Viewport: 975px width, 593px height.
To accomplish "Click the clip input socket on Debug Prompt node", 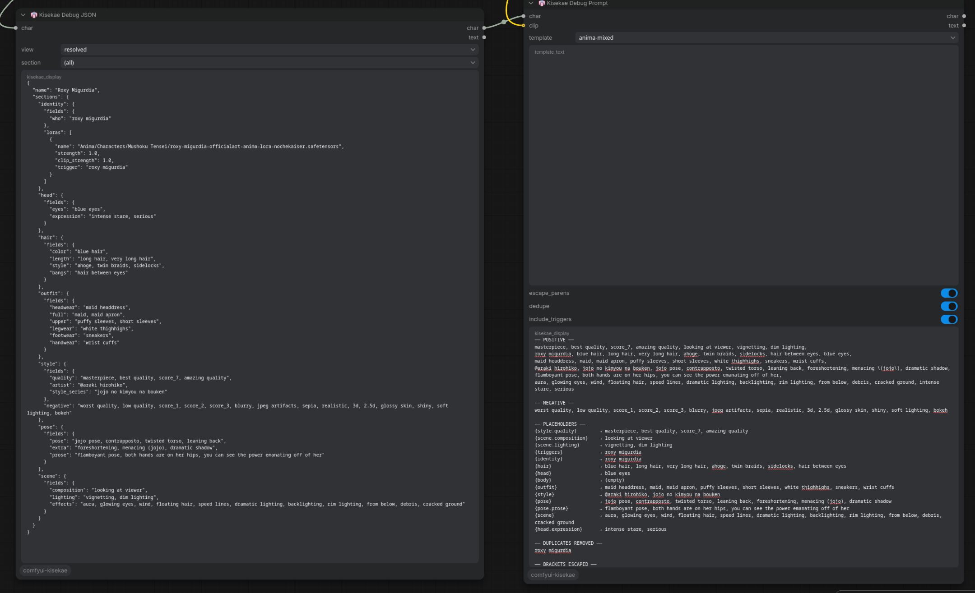I will [524, 26].
